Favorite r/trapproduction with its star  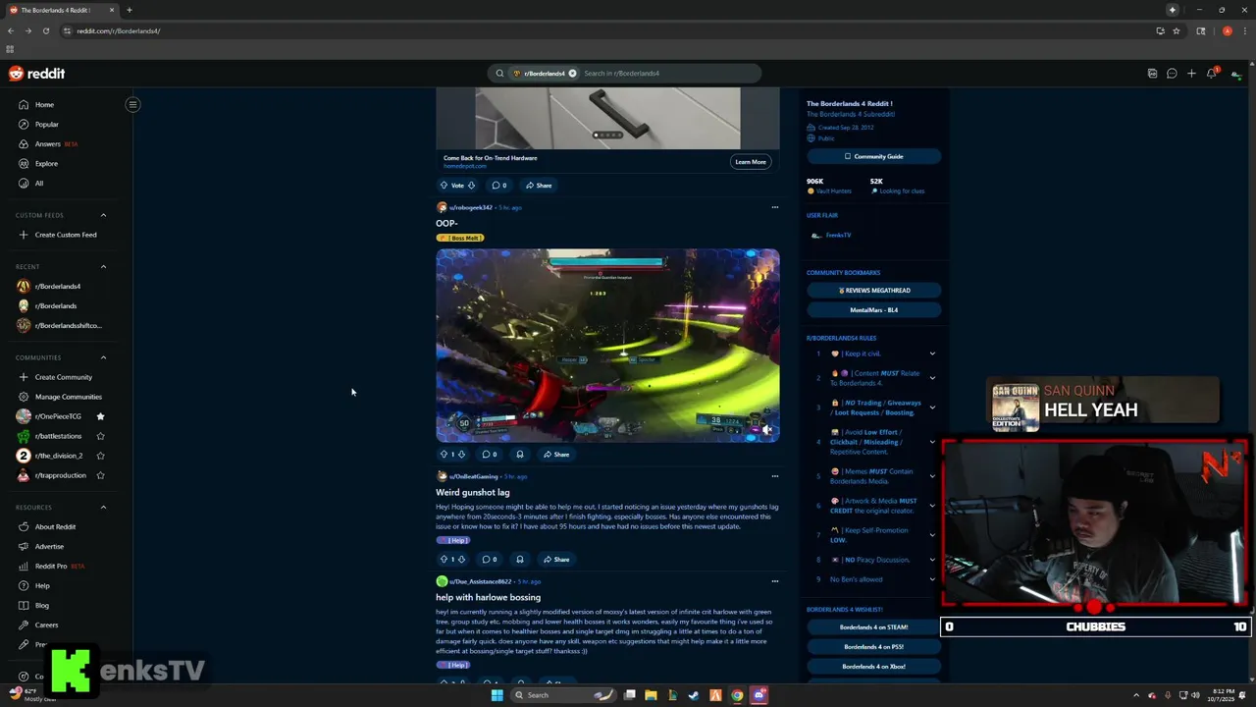(100, 475)
